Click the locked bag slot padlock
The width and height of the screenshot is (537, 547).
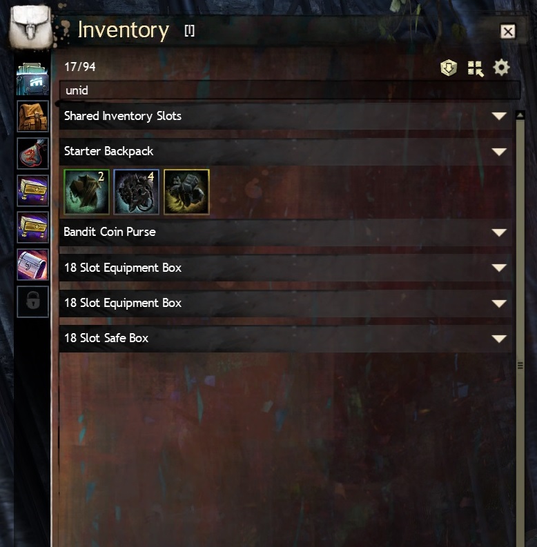33,301
